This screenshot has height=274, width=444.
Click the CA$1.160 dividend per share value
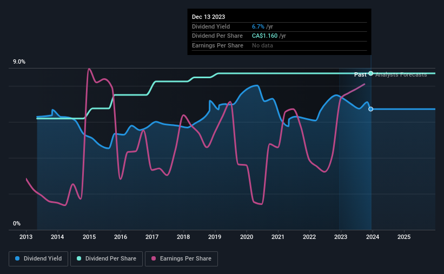(x=265, y=36)
